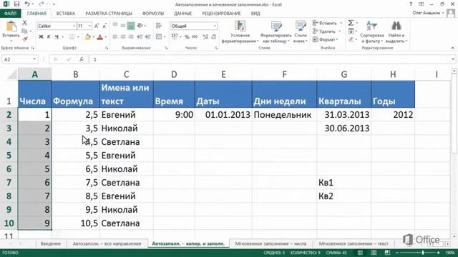458x257 pixels.
Task: Undo the last action in Quick Access Toolbar
Action: coord(27,4)
